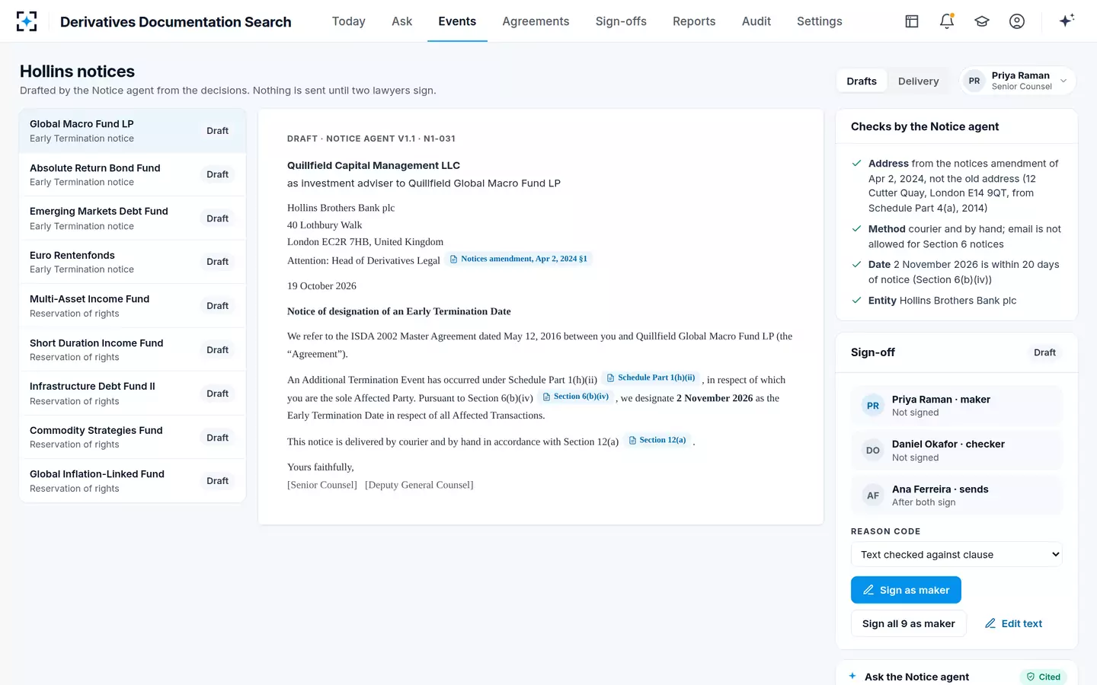Viewport: 1097px width, 685px height.
Task: Launch the sparkle AI assistant icon
Action: (1067, 21)
